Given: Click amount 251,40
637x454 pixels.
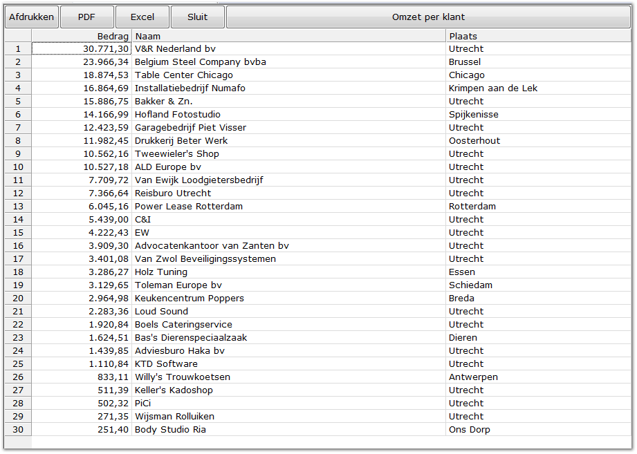Looking at the screenshot, I should (82, 429).
